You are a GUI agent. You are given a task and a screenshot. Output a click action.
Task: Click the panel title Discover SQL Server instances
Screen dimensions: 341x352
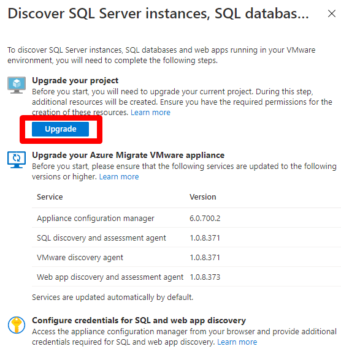pos(158,13)
